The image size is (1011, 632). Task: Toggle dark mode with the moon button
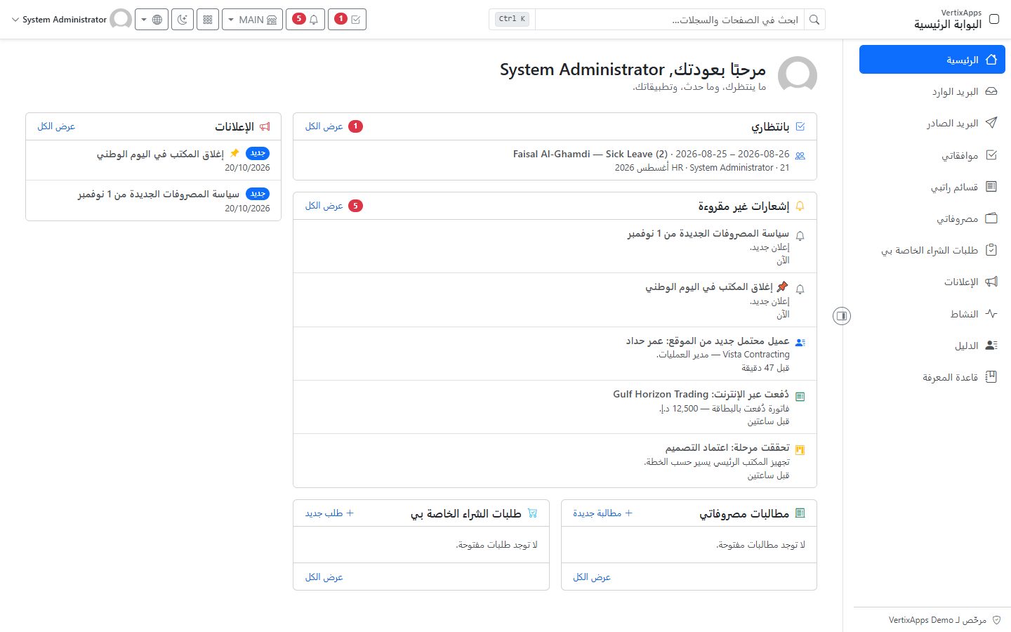[183, 20]
